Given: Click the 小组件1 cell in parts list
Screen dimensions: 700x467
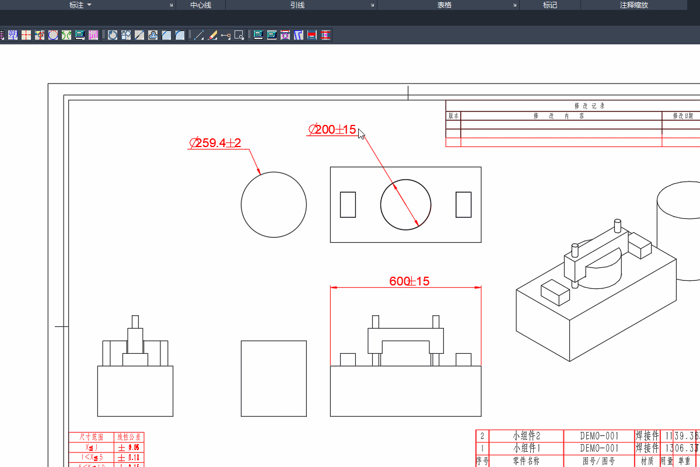Looking at the screenshot, I should pos(527,448).
